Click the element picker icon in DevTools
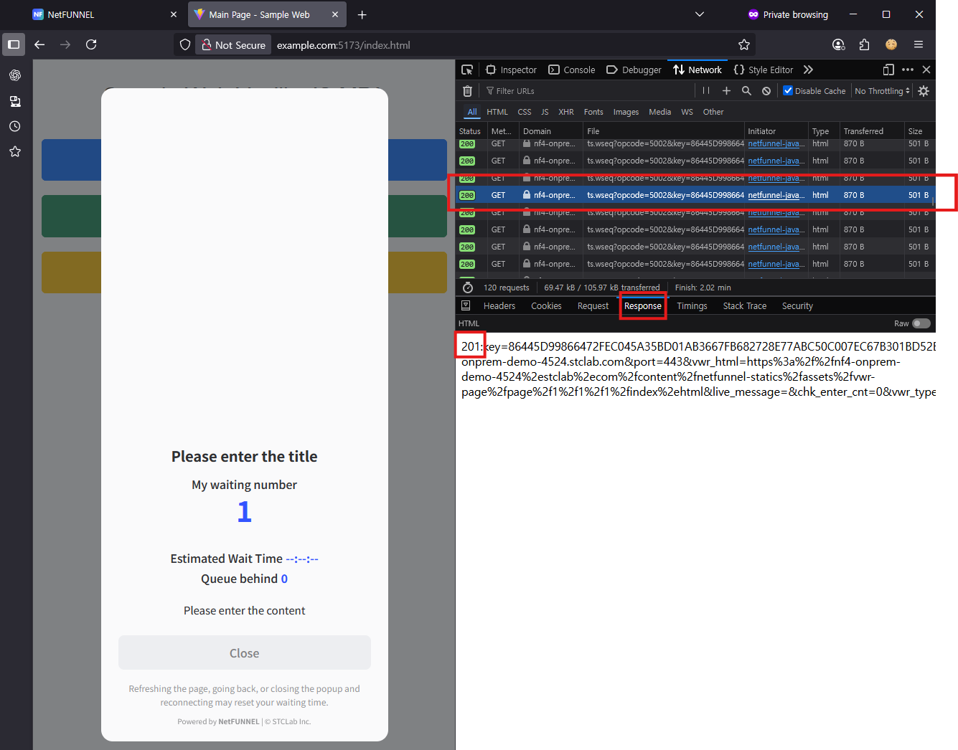This screenshot has width=958, height=750. click(467, 70)
